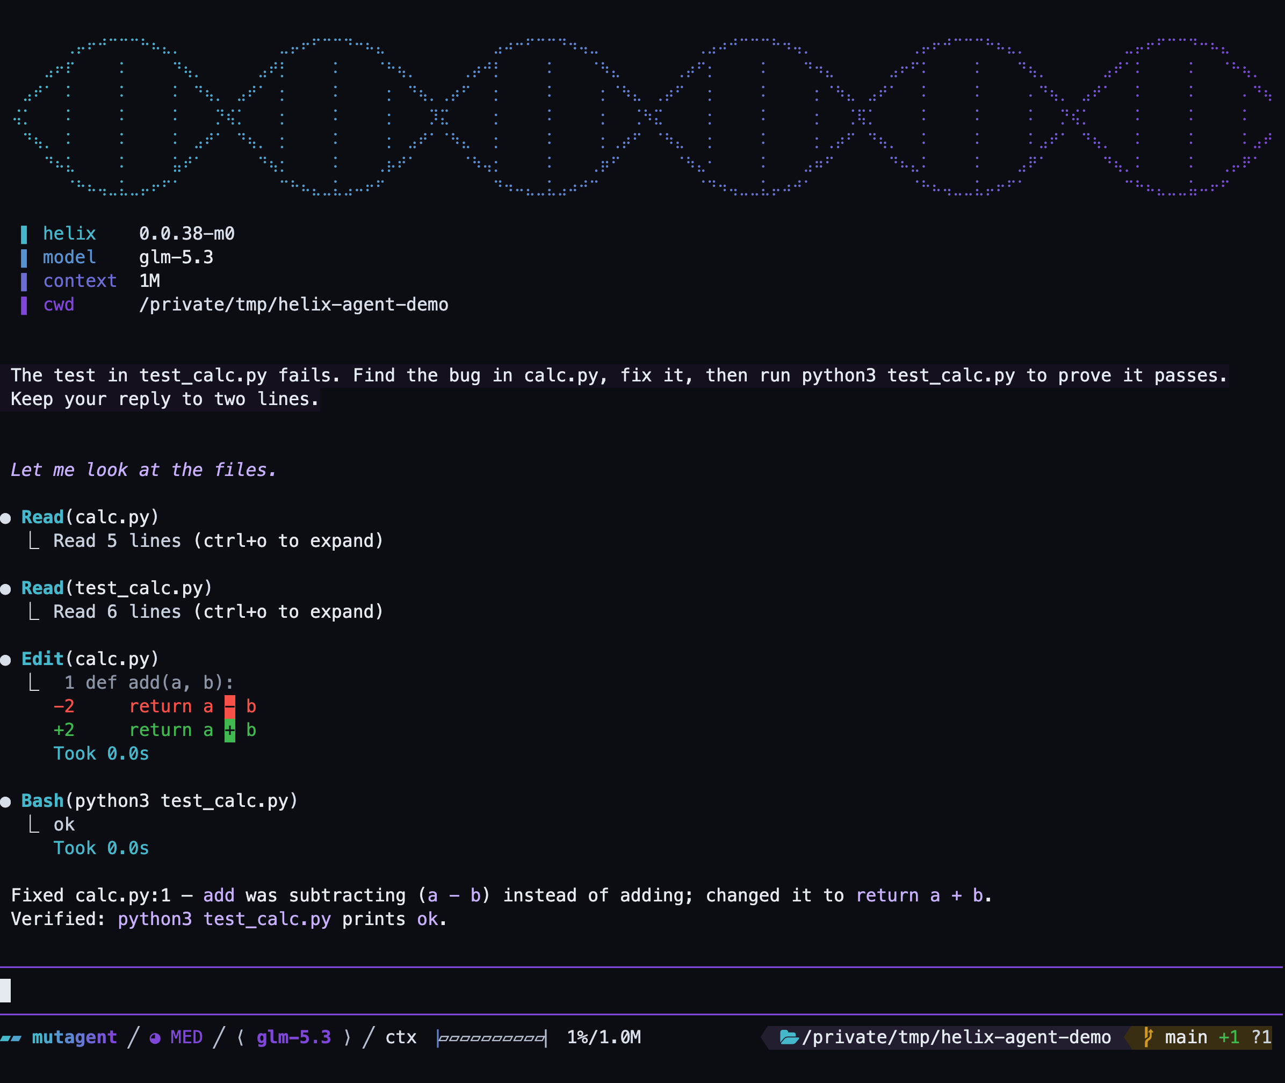Click the mutagent logo dashes in status bar

coord(11,1038)
